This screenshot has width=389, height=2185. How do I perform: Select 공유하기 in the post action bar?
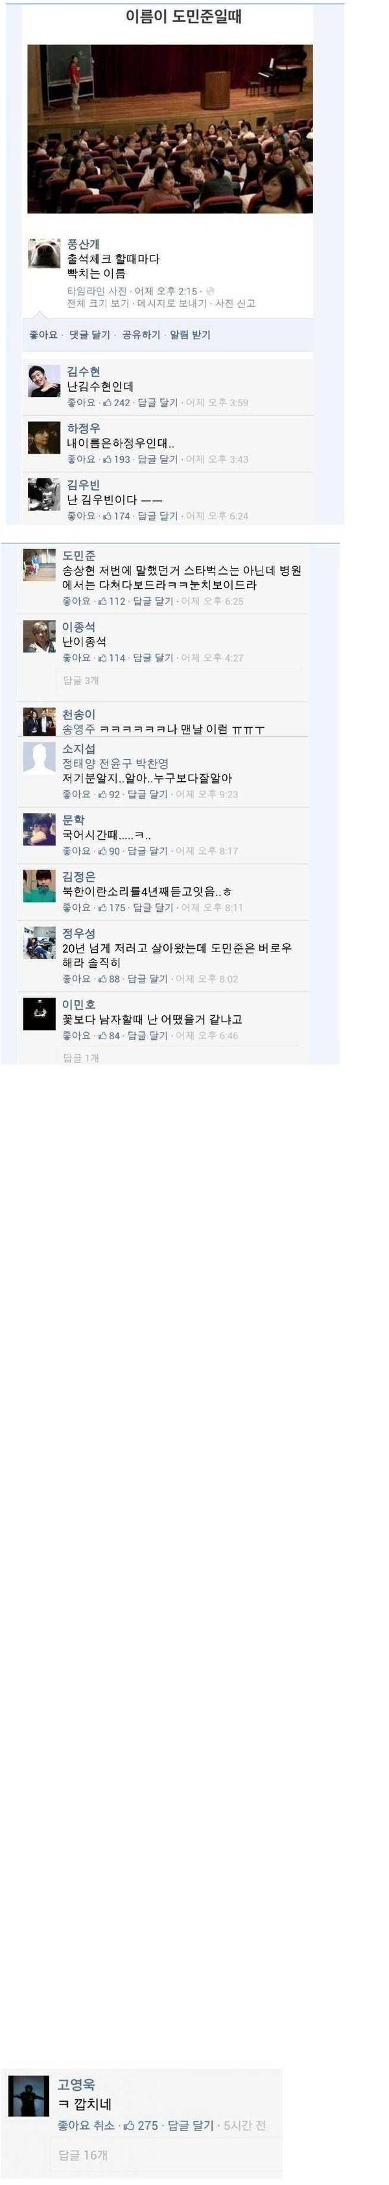(x=141, y=335)
